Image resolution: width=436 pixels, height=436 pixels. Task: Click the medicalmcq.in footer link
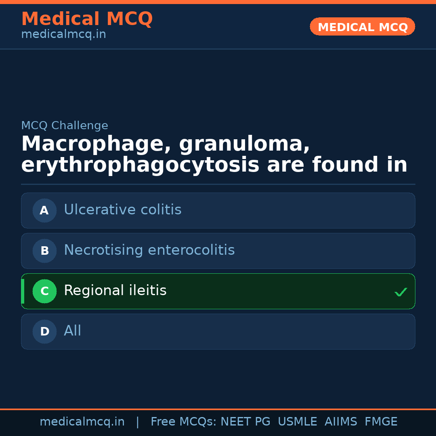[82, 421]
